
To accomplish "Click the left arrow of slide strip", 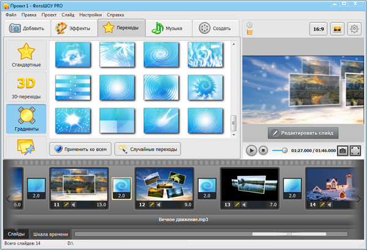I will click(x=8, y=199).
